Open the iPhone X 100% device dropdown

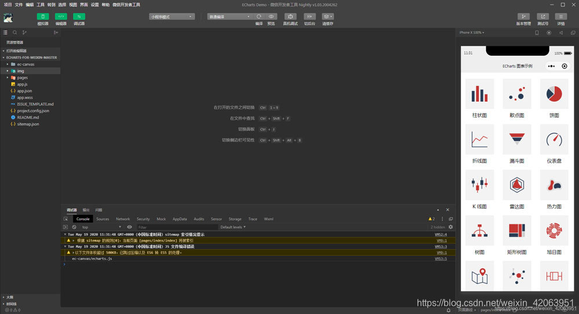point(471,32)
